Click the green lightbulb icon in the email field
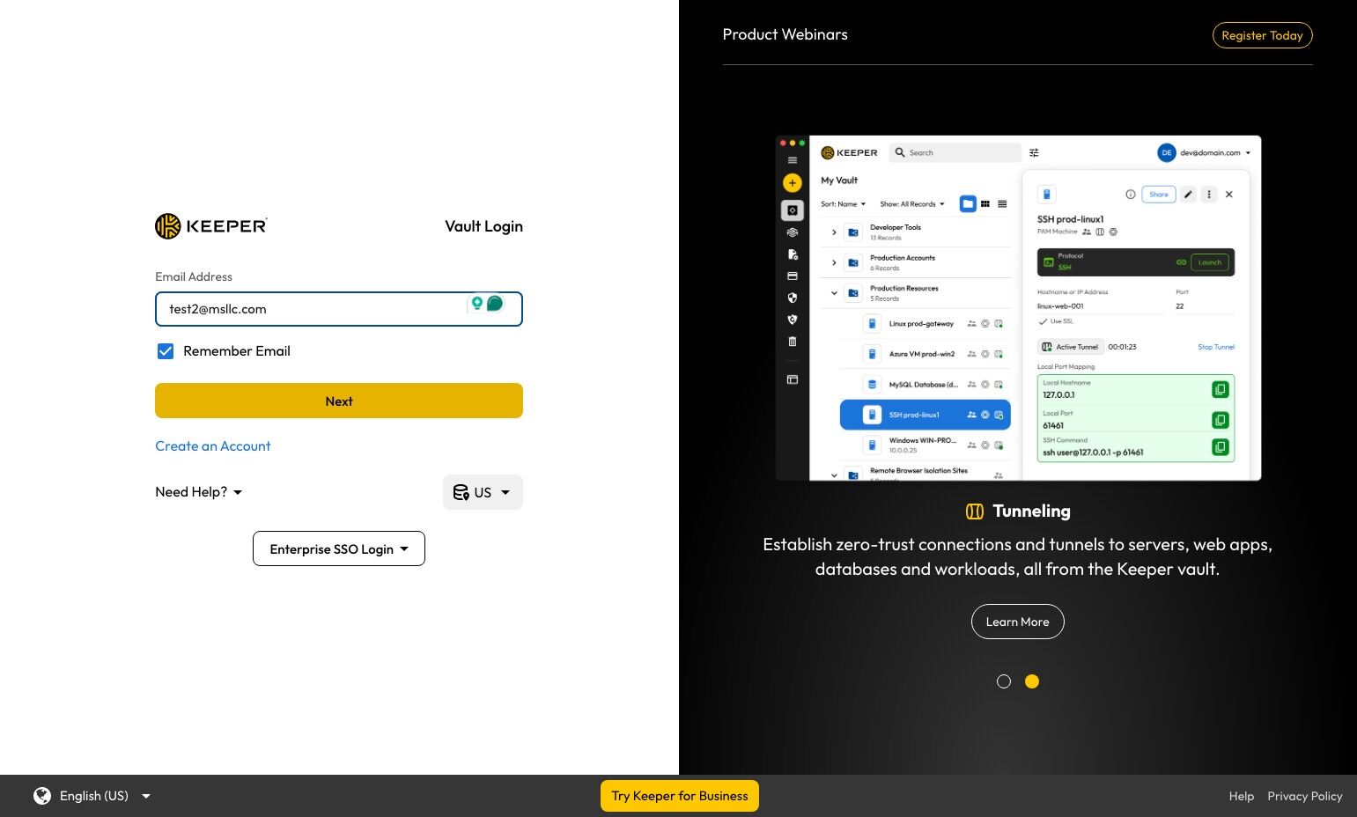This screenshot has height=817, width=1357. pyautogui.click(x=477, y=303)
